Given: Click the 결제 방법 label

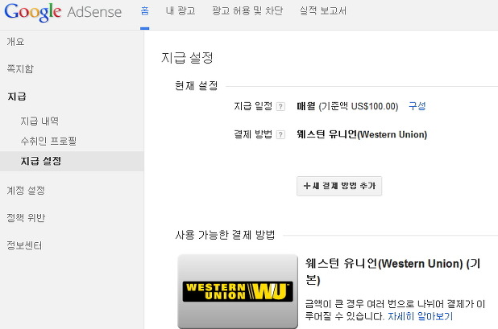Looking at the screenshot, I should point(253,134).
